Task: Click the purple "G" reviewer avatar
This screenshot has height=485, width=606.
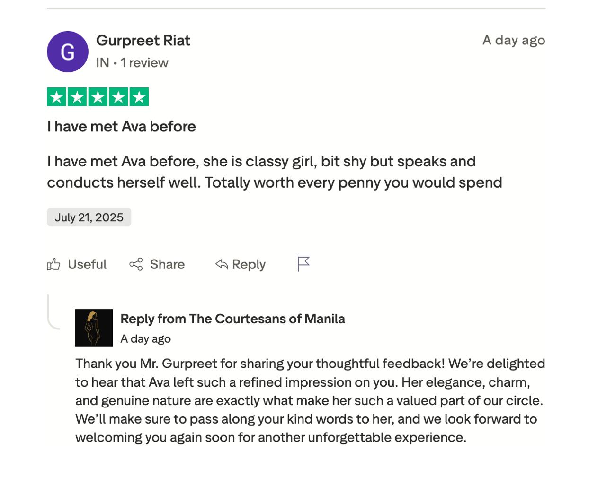Action: tap(68, 52)
